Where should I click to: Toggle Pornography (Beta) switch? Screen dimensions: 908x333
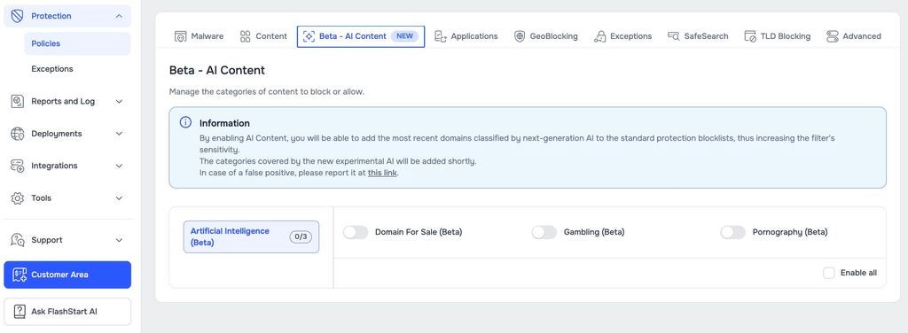point(733,232)
